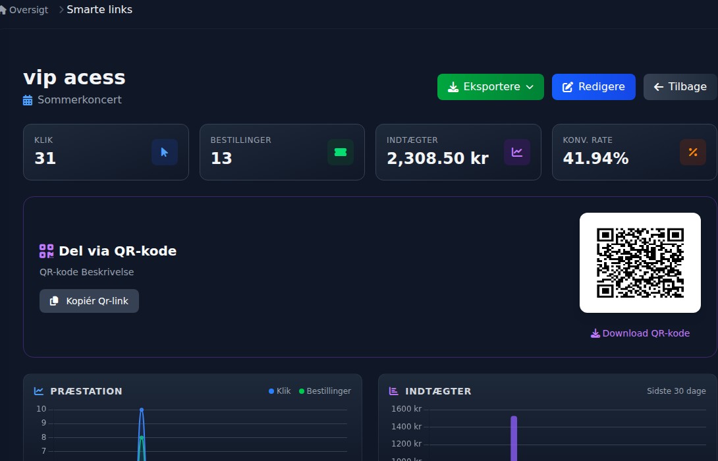Screen dimensions: 718x461
Task: Click the line chart icon beside Præstation
Action: (39, 391)
